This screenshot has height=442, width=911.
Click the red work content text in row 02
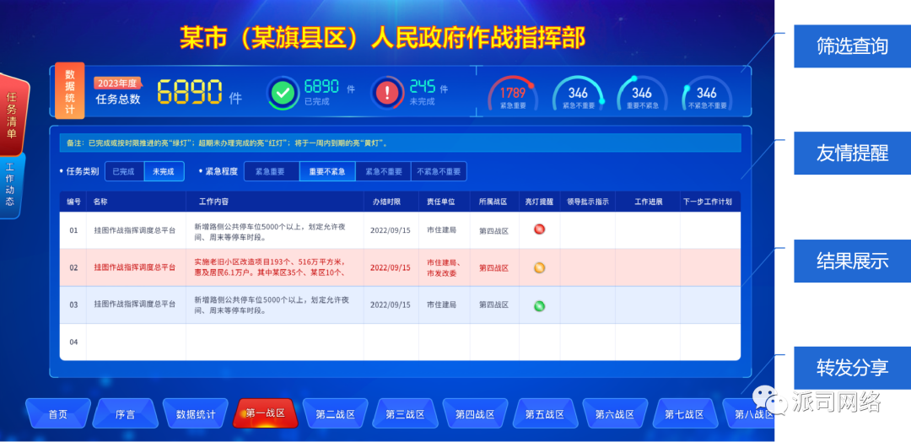coord(272,267)
